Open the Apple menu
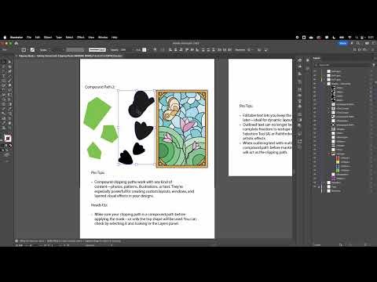Screen dimensions: 377x282 [x=5, y=38]
